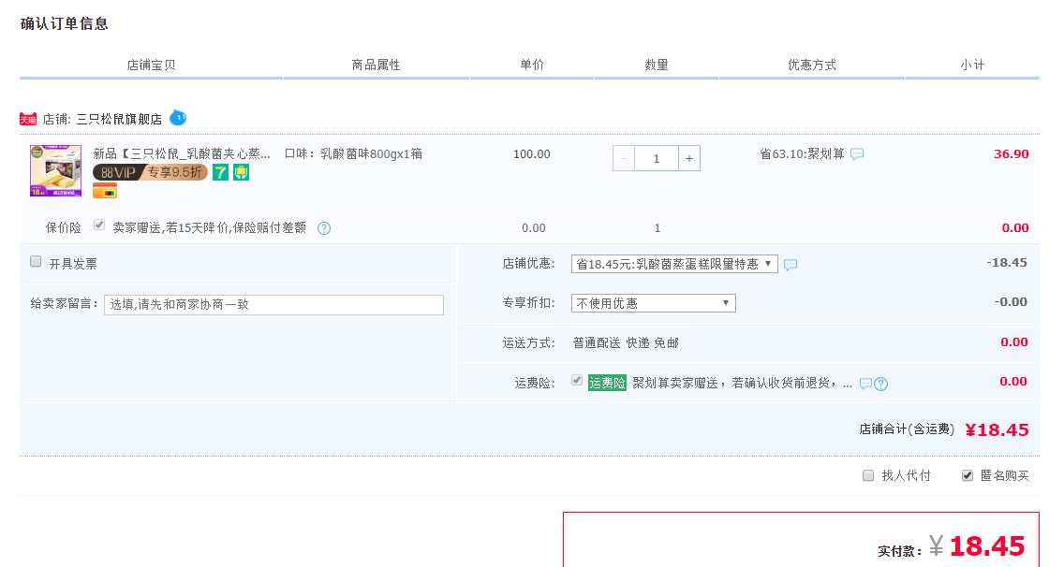
Task: Click the green 7-day return icon
Action: click(x=220, y=172)
